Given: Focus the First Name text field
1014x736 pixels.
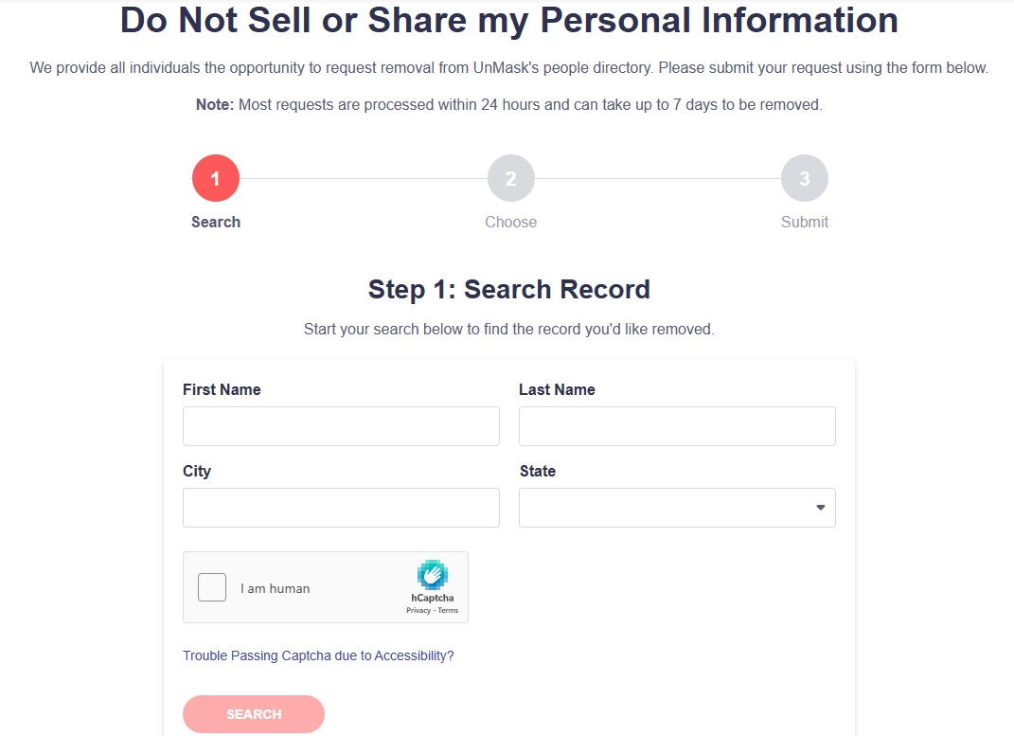Looking at the screenshot, I should 341,426.
